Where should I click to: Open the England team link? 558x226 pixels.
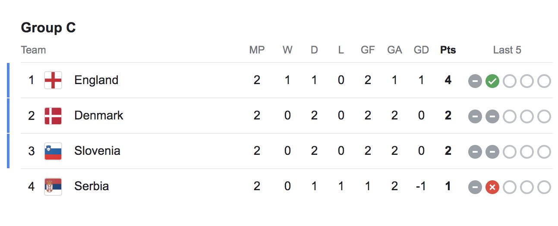pos(96,80)
